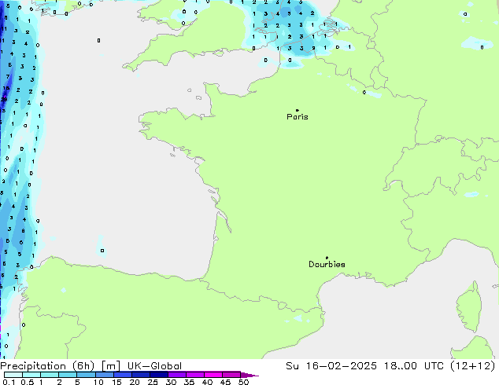Click the '50' legend scale value
499x385 pixels.
(x=243, y=382)
